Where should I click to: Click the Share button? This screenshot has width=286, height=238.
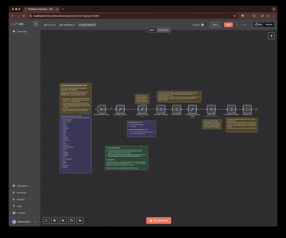(215, 25)
